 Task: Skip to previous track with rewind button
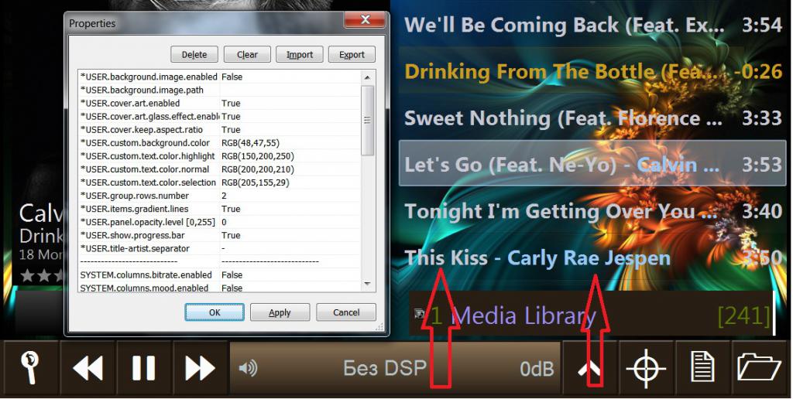pos(88,368)
